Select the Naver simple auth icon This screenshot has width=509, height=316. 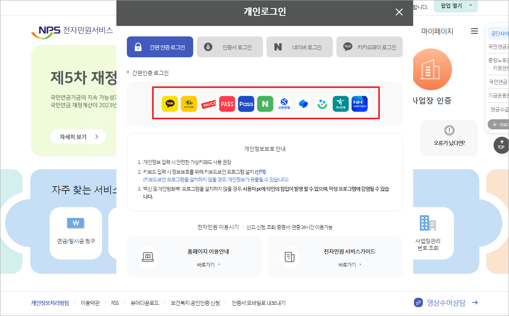pyautogui.click(x=265, y=104)
